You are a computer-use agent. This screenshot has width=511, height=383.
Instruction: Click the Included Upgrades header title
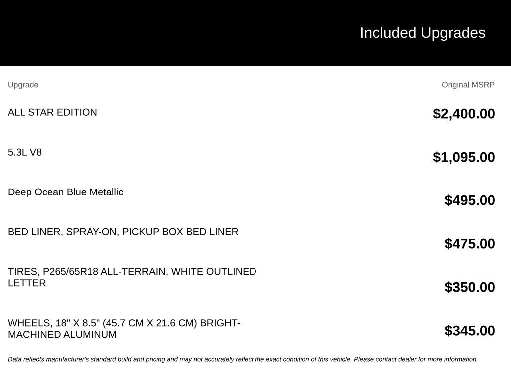[x=422, y=33]
